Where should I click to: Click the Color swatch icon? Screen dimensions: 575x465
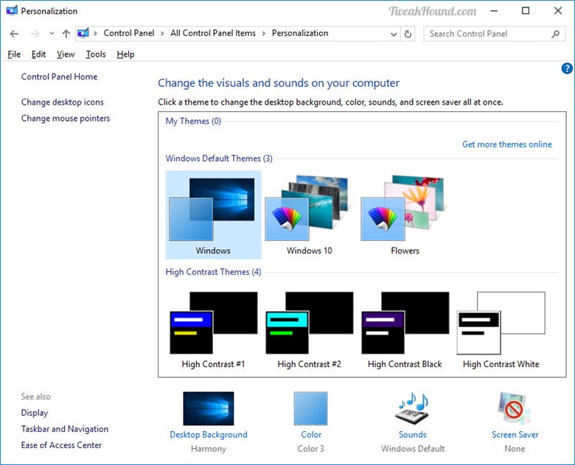click(x=310, y=408)
